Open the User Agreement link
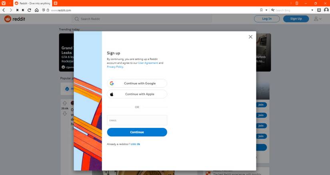The height and width of the screenshot is (175, 330). point(148,63)
